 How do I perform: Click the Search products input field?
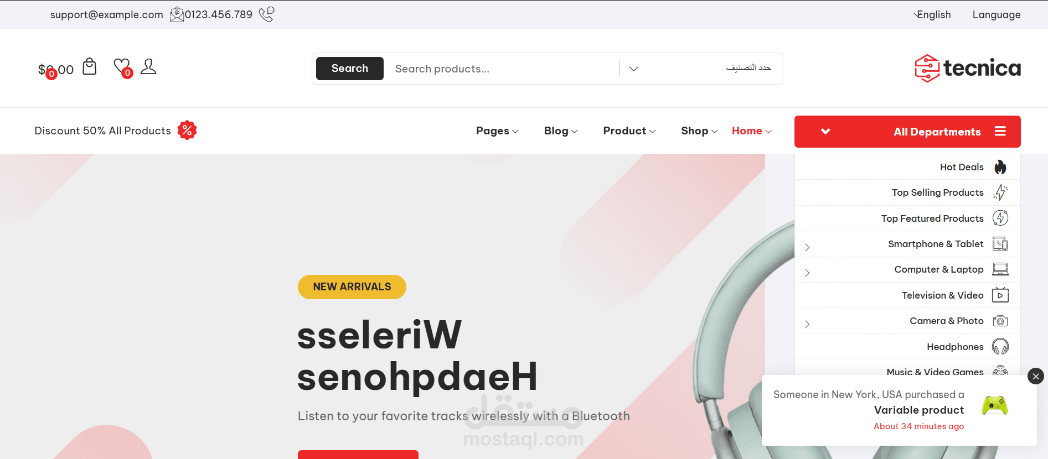[x=504, y=69]
